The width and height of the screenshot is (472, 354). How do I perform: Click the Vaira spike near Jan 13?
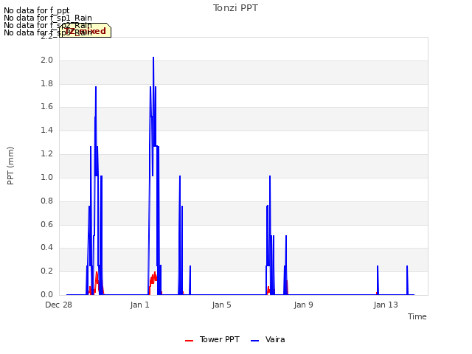[x=378, y=280]
